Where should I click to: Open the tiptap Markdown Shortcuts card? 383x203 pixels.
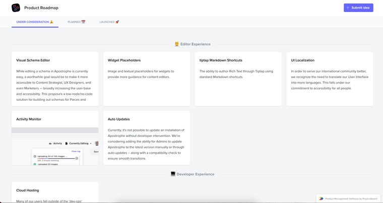(x=238, y=79)
